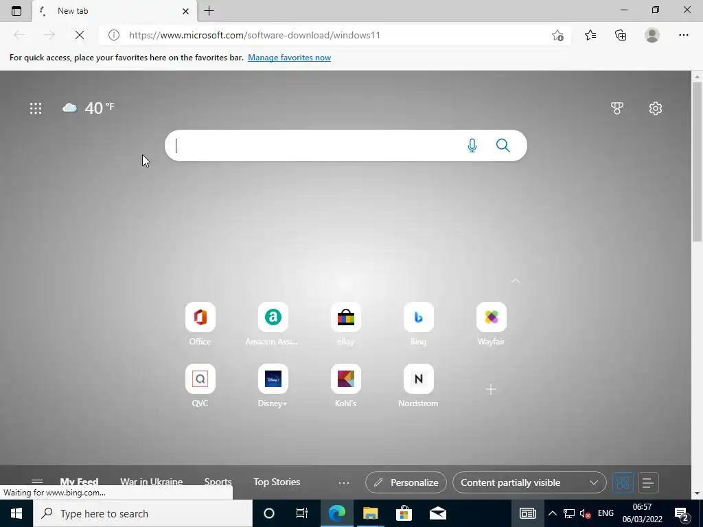The image size is (703, 527).
Task: Open a new browser tab
Action: pyautogui.click(x=209, y=11)
